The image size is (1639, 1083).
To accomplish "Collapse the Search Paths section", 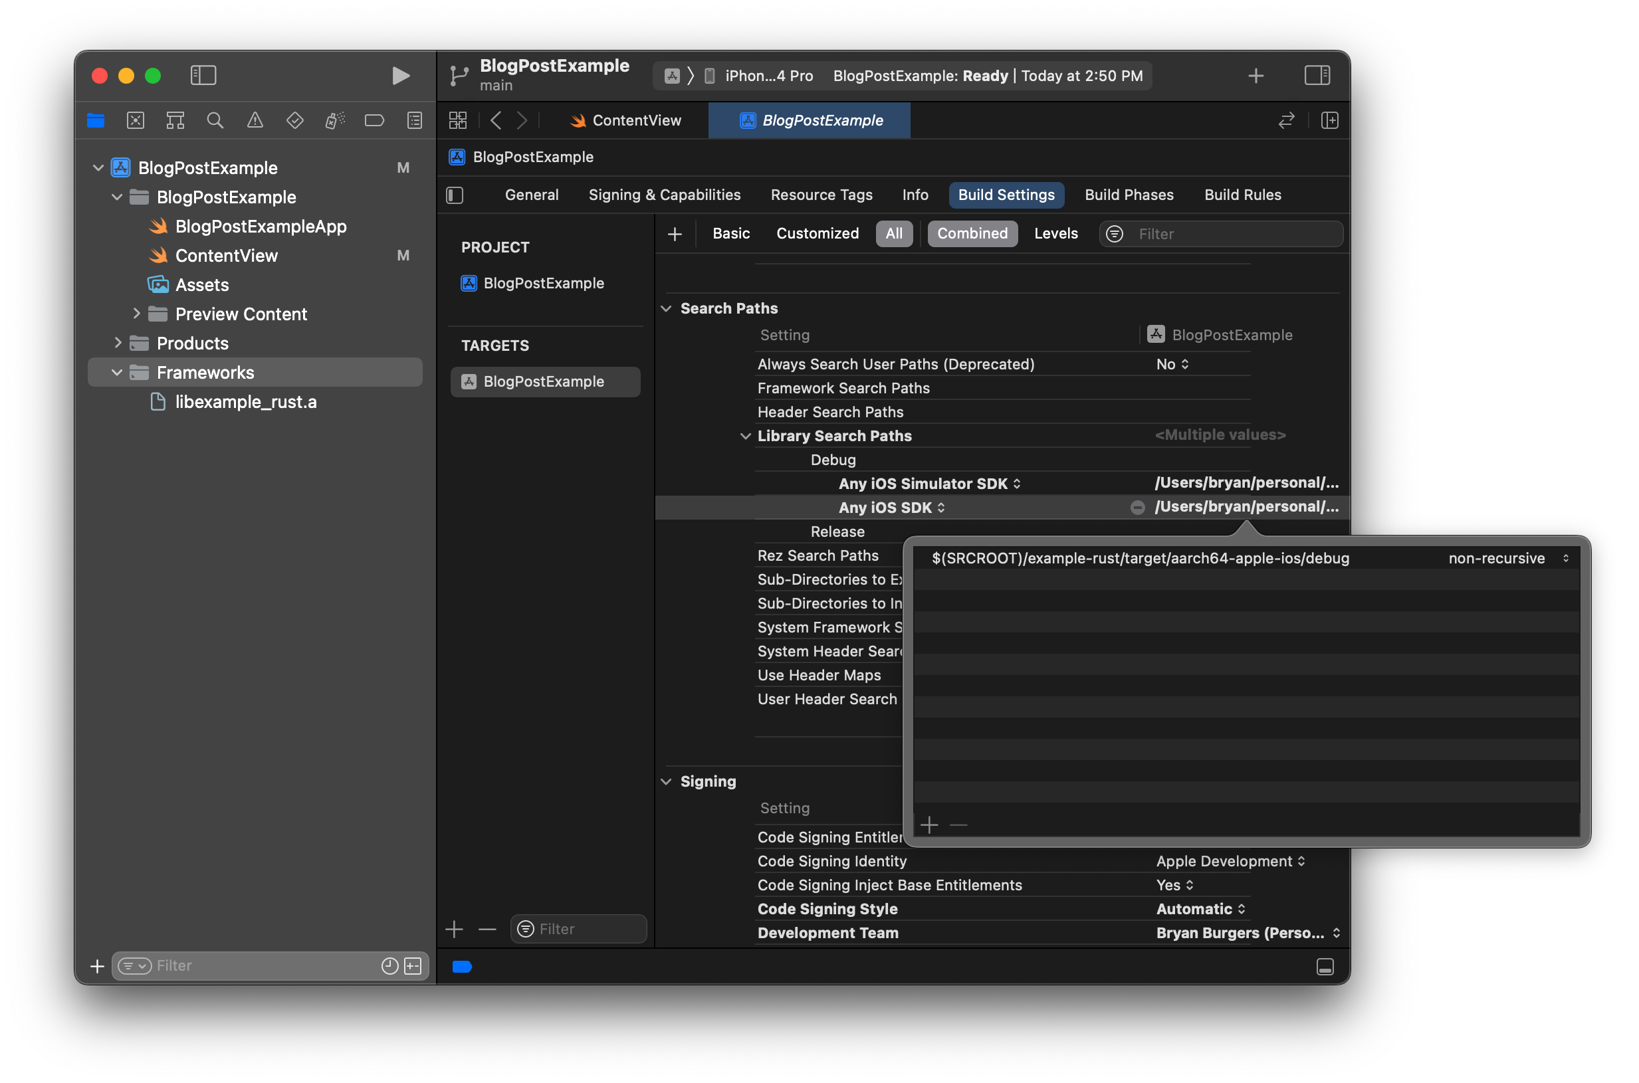I will coord(666,309).
